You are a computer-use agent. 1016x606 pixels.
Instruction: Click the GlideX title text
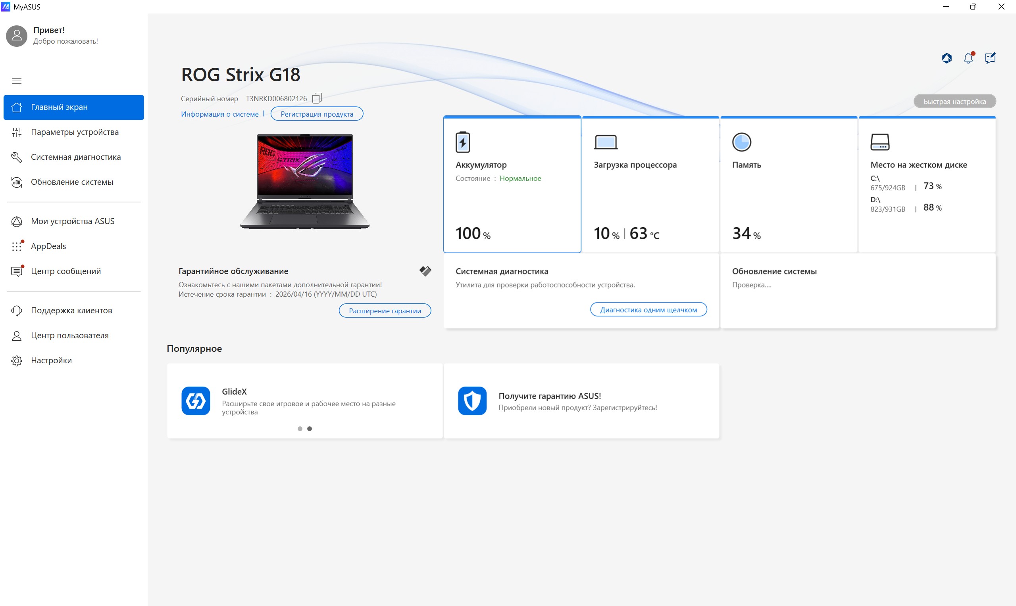click(x=234, y=391)
